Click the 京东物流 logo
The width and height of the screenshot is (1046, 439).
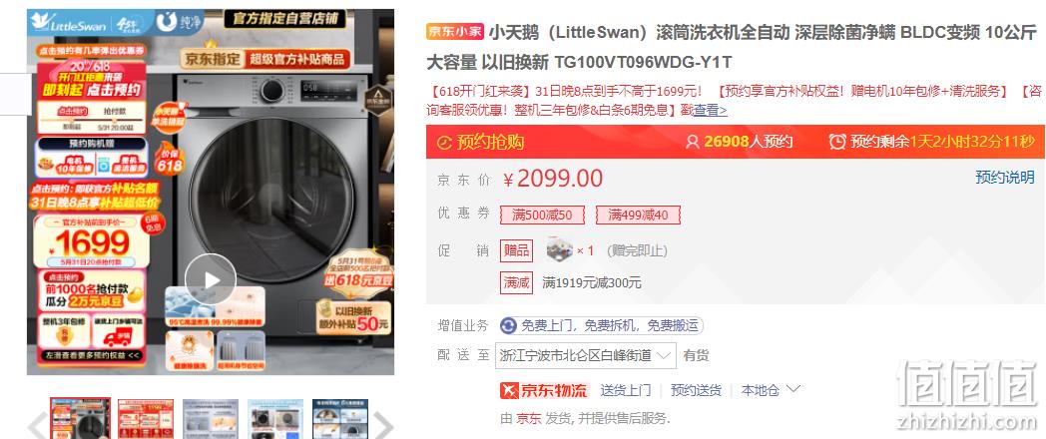click(x=544, y=390)
